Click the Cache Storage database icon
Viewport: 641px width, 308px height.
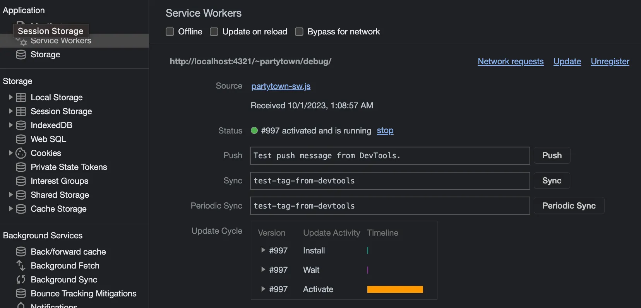(x=21, y=209)
